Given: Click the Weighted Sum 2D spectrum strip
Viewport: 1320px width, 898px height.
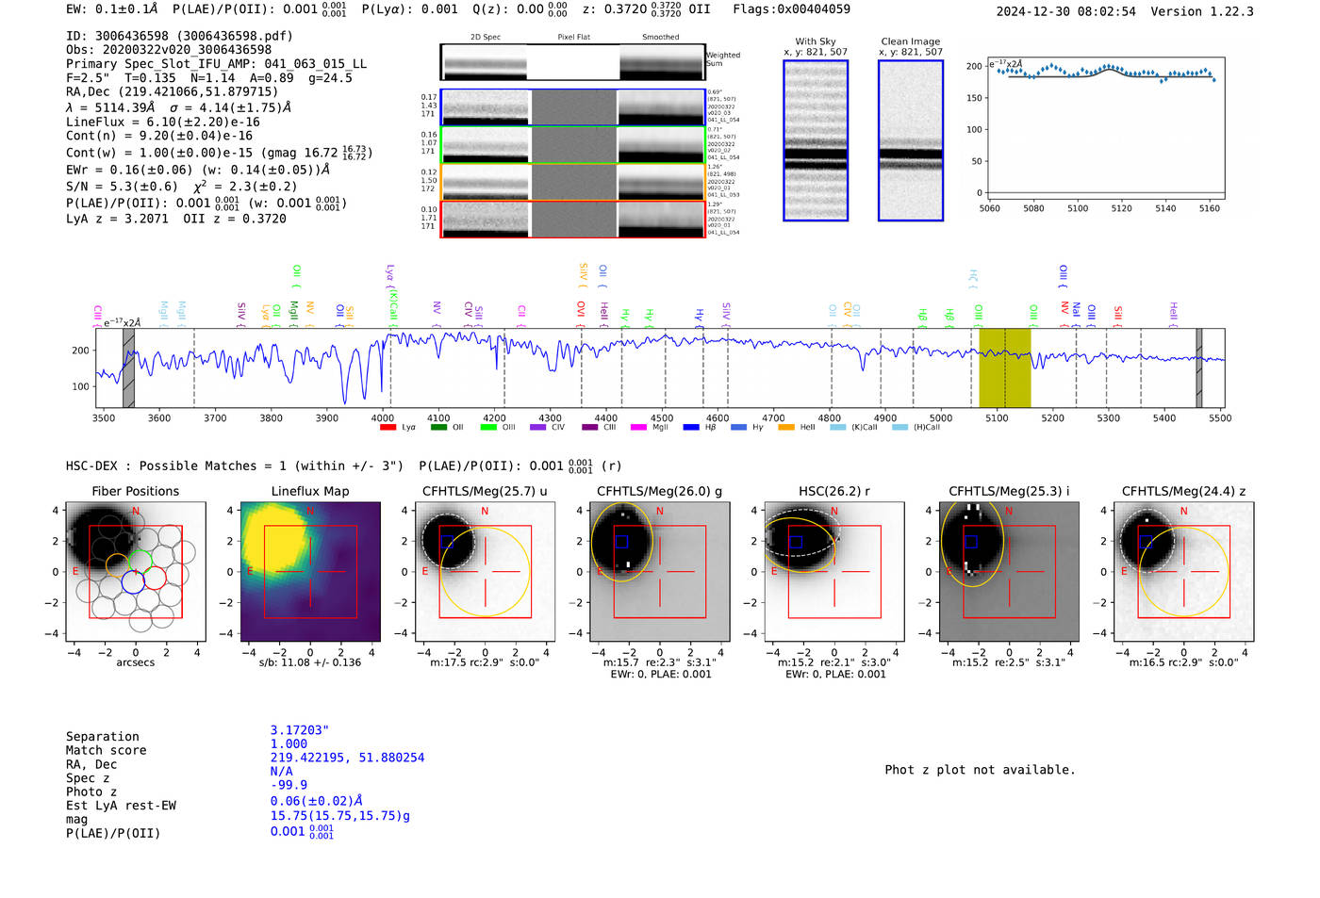Looking at the screenshot, I should tap(572, 62).
